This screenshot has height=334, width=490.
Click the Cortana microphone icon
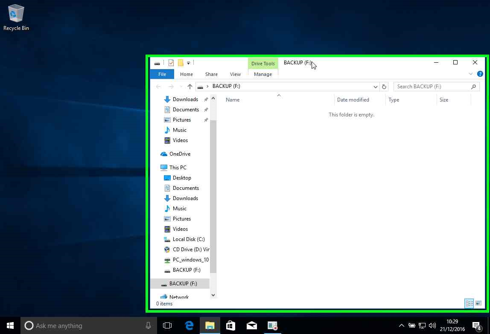(148, 325)
